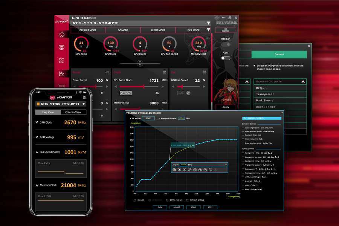
Task: Open settings sliders icon in phone Monitor app
Action: coord(84,98)
